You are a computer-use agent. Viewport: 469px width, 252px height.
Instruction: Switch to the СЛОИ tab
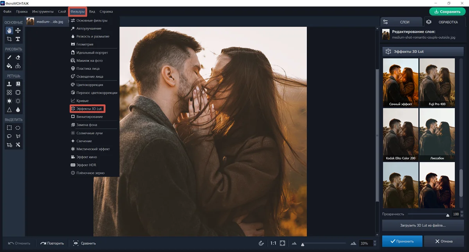pos(401,22)
